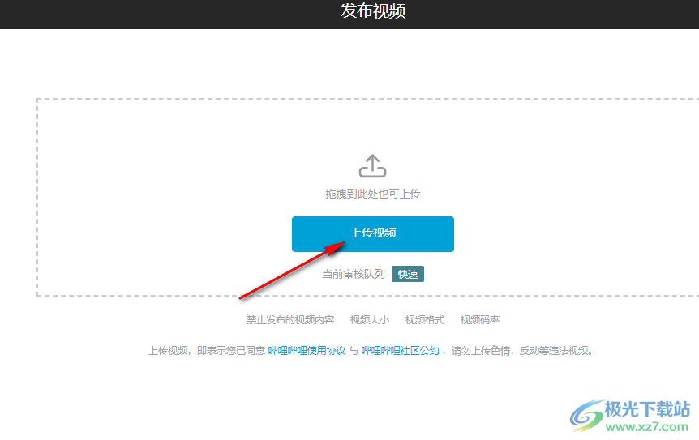Click the cloud upload arrow icon

[x=373, y=166]
